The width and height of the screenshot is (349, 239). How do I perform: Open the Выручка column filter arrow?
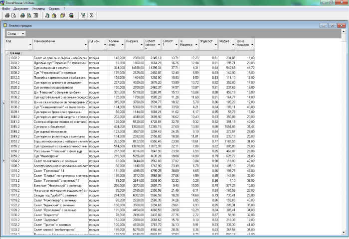pyautogui.click(x=142, y=45)
